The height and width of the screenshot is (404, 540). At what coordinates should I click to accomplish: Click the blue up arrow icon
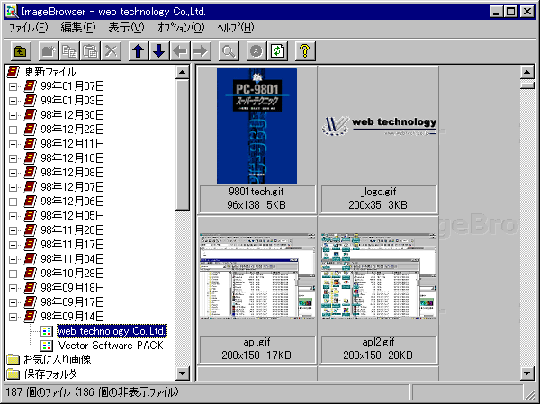(139, 51)
